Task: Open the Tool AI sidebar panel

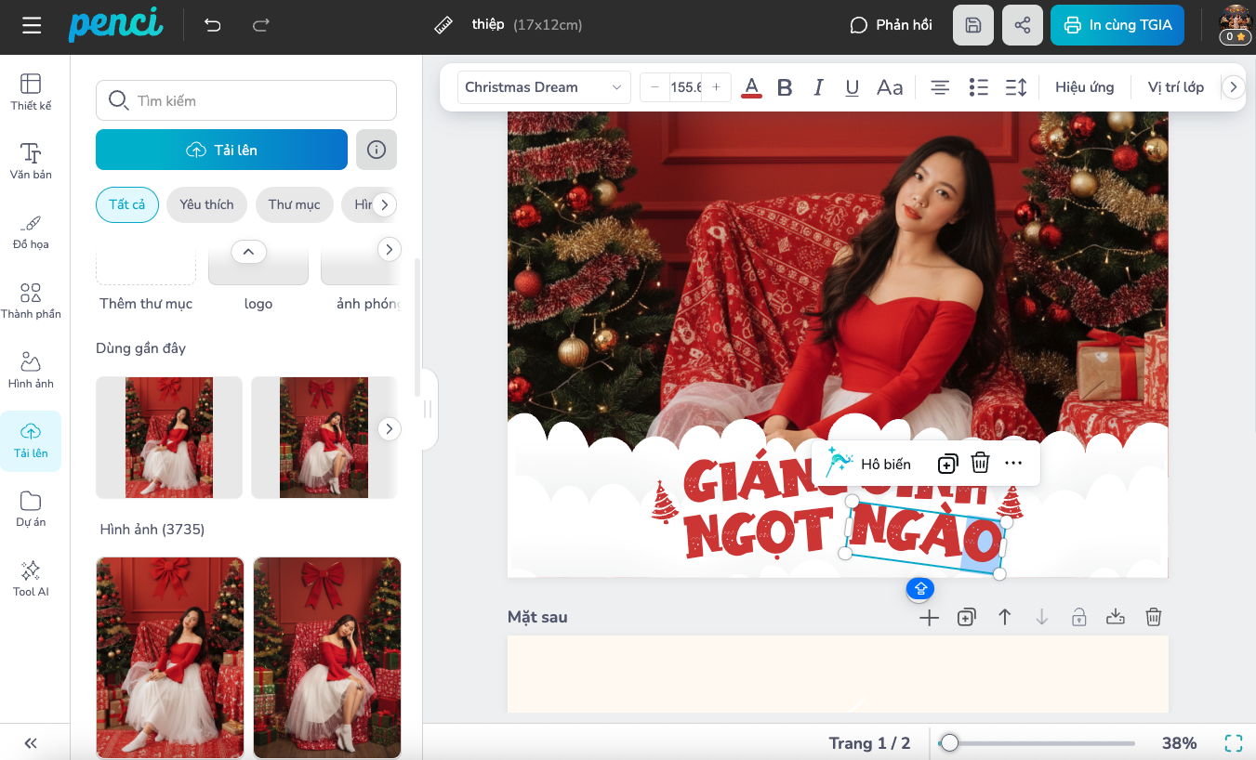Action: 31,578
